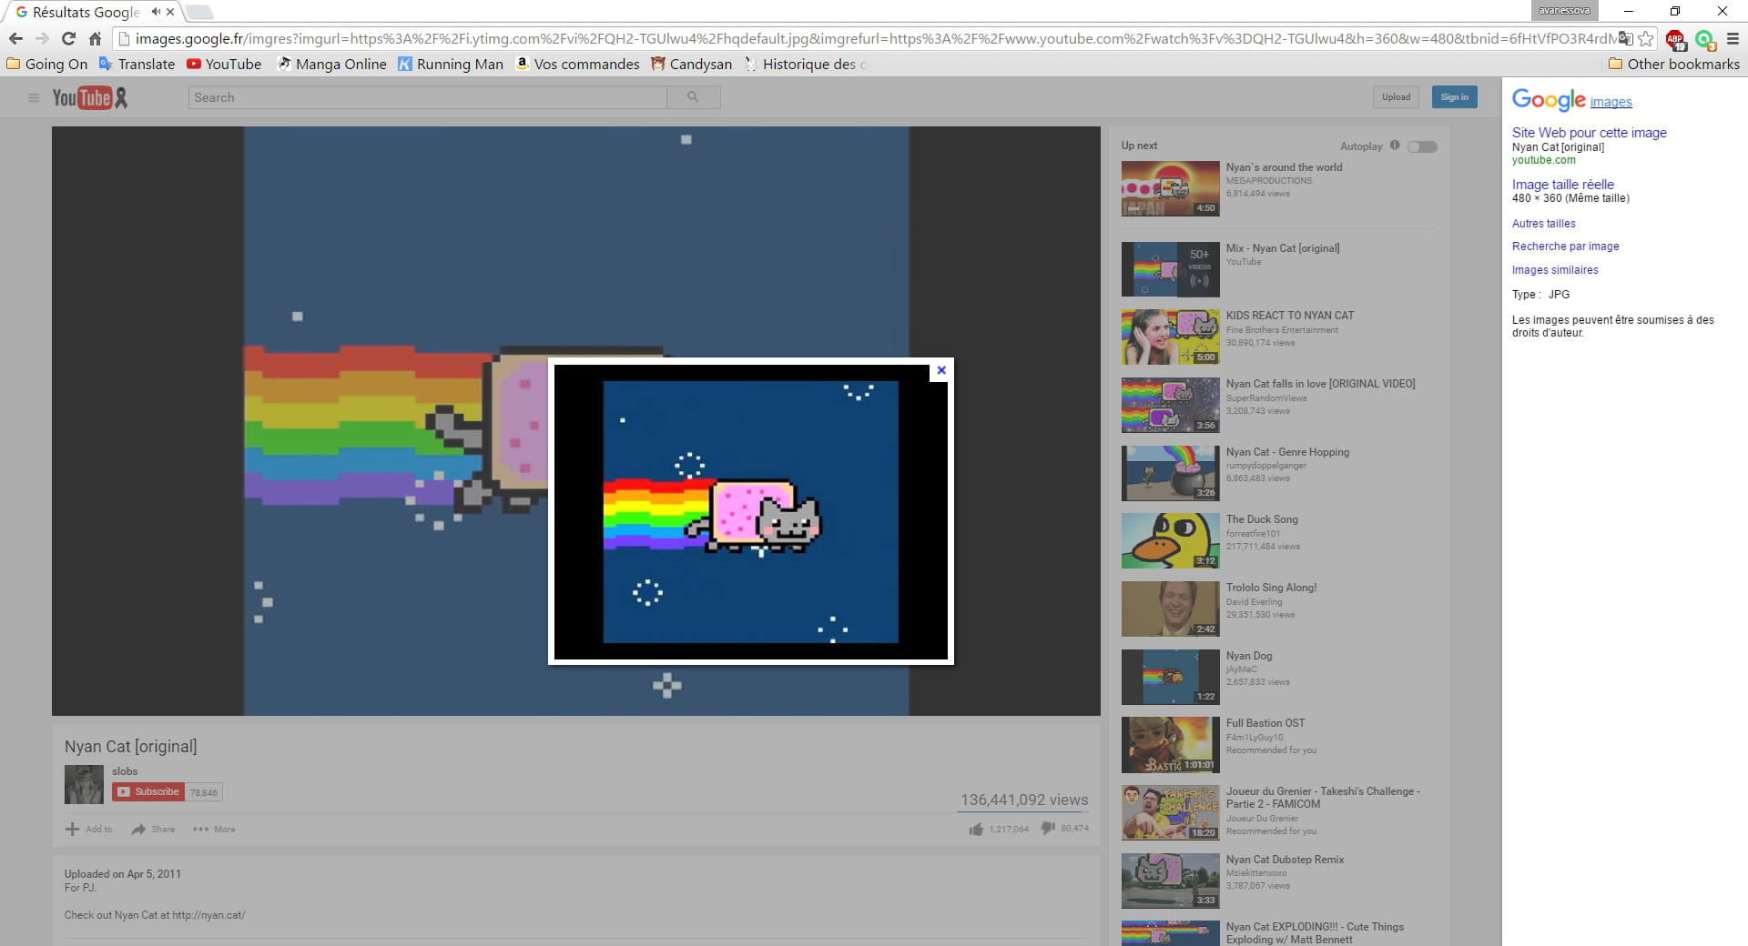Image resolution: width=1748 pixels, height=946 pixels.
Task: Click the enlarged Nyan Cat preview image
Action: pyautogui.click(x=750, y=511)
